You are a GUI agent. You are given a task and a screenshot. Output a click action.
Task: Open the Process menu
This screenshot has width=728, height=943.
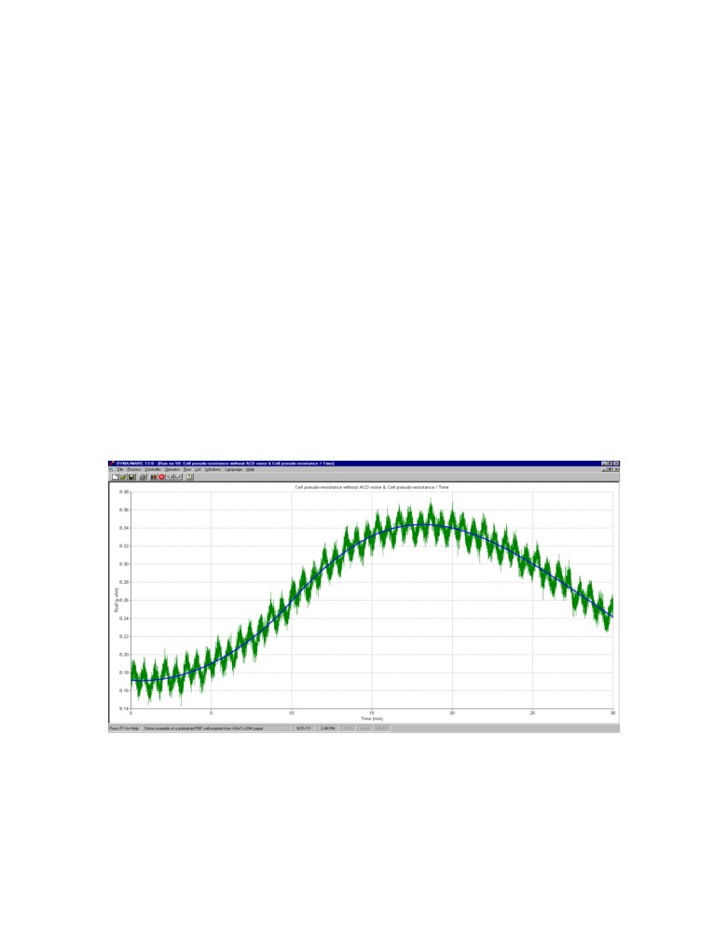coord(134,470)
